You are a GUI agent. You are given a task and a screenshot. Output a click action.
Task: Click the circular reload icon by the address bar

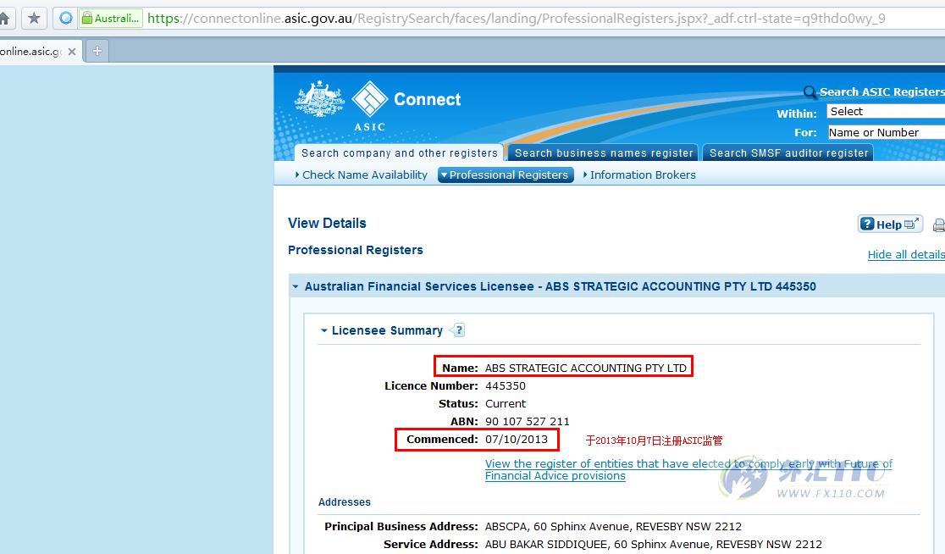click(66, 18)
